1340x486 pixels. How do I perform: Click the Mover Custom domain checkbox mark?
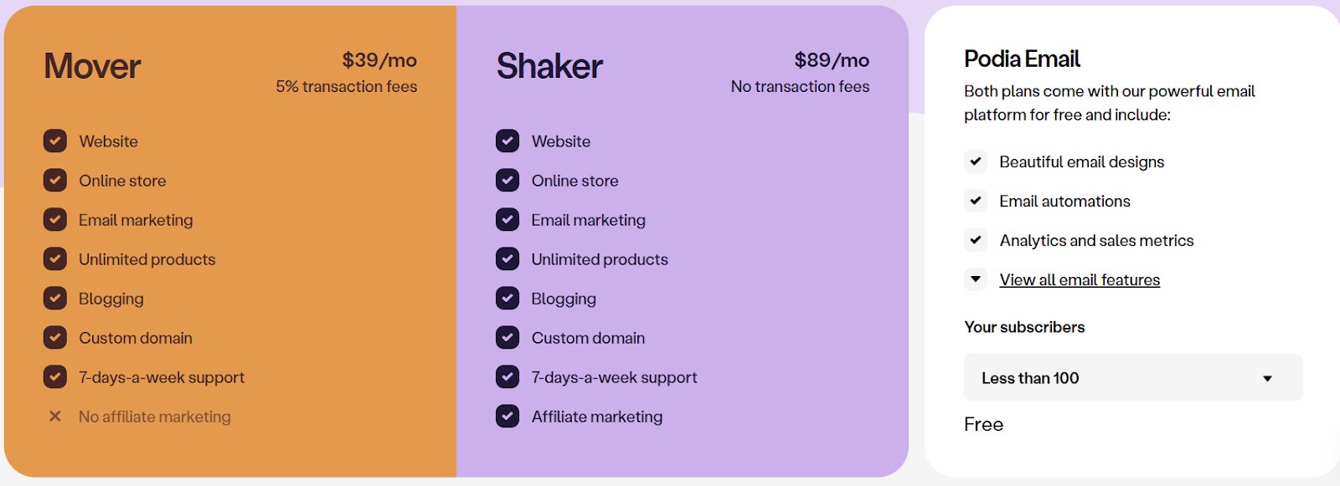[x=55, y=337]
